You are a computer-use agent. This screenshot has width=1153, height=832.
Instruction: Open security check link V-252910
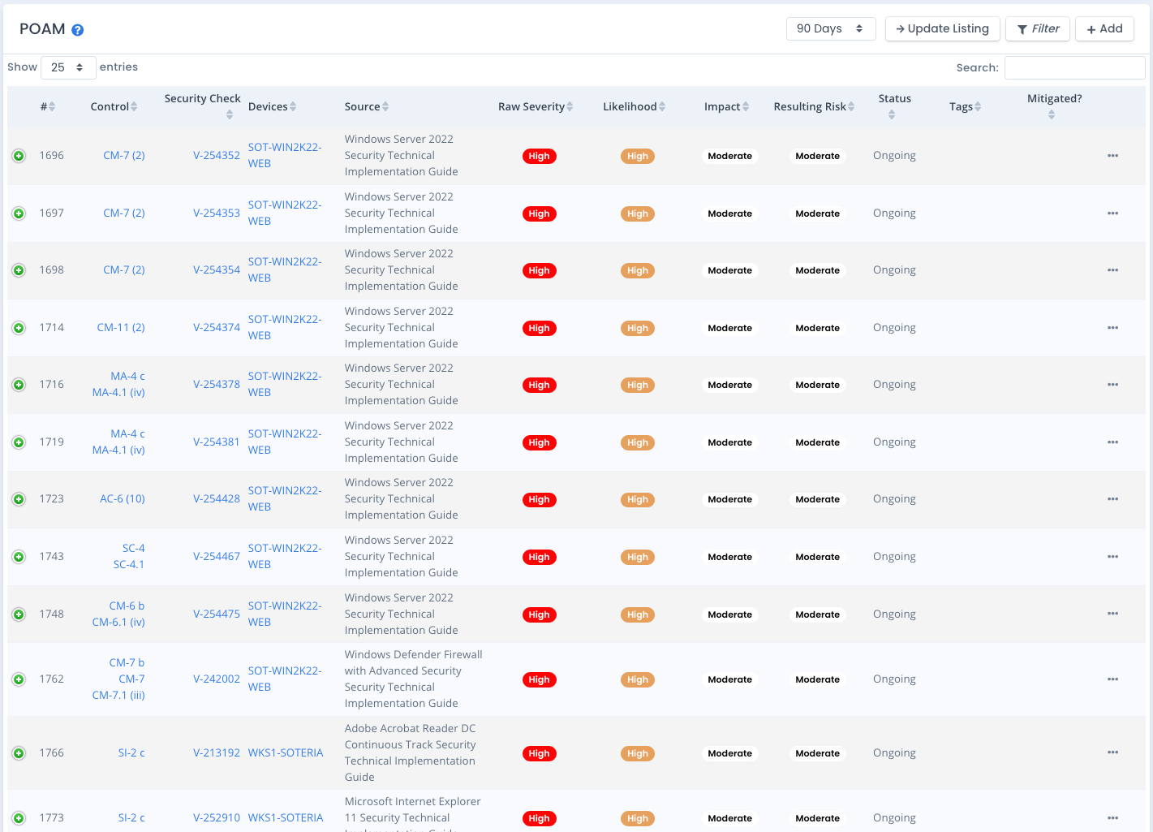pyautogui.click(x=217, y=818)
